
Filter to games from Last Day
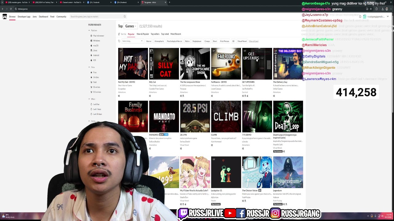[95, 104]
